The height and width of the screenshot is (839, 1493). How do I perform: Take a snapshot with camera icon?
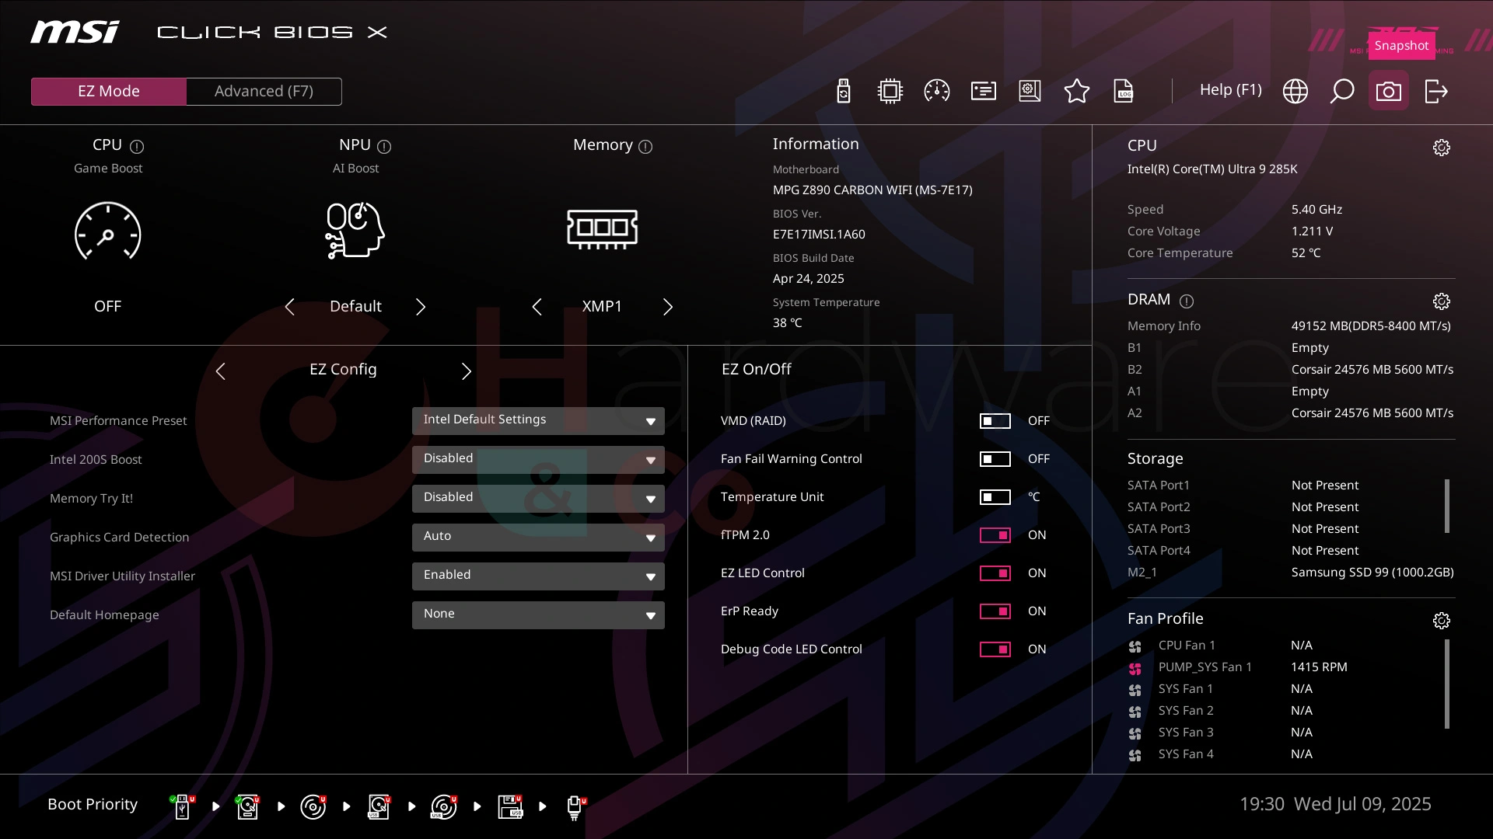pyautogui.click(x=1389, y=91)
